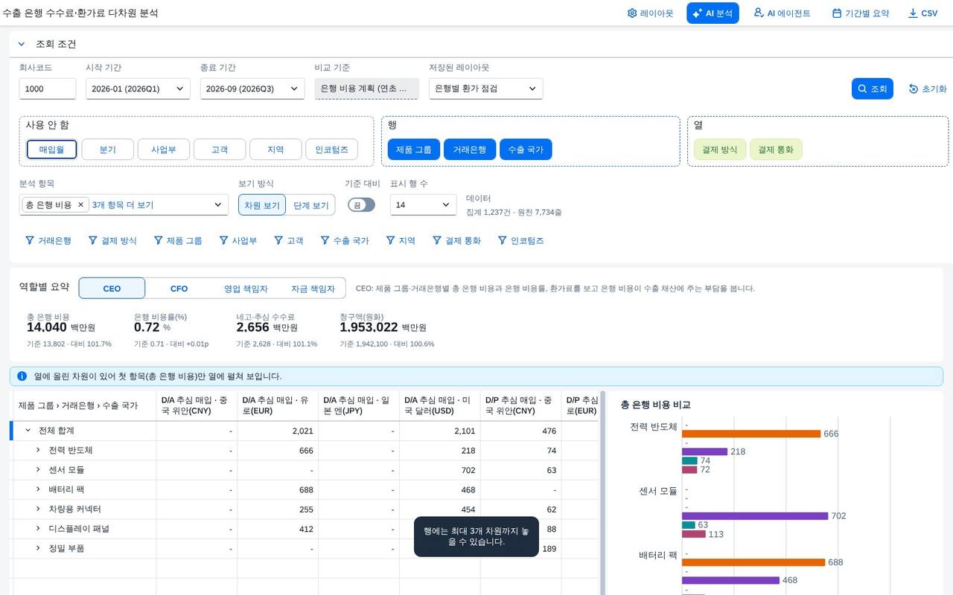Image resolution: width=953 pixels, height=595 pixels.
Task: Select the 결제 통화 column chip
Action: tap(776, 149)
